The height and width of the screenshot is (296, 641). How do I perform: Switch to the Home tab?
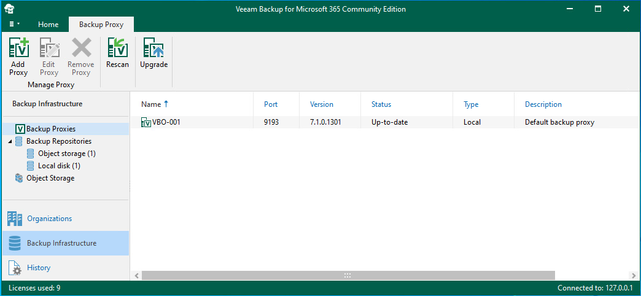pos(49,25)
